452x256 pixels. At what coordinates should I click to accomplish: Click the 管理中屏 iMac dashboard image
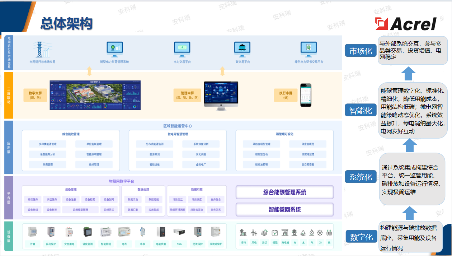(221, 94)
